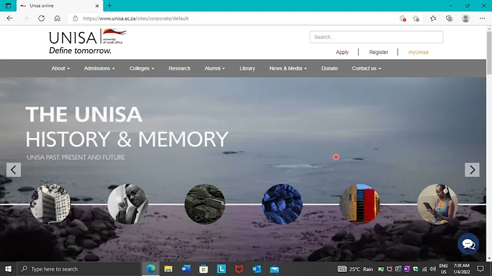Viewport: 492px width, 276px height.
Task: Expand the Admissions dropdown menu
Action: 100,68
